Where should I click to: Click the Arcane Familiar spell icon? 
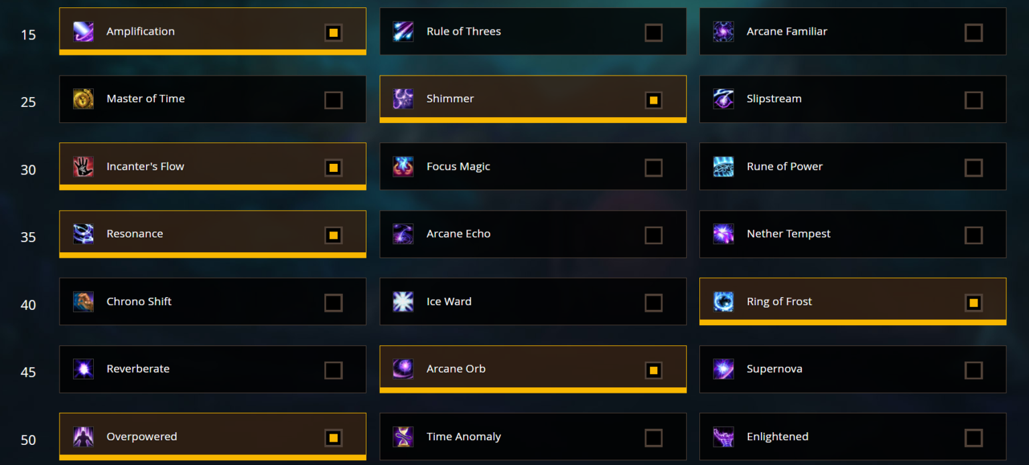point(724,31)
